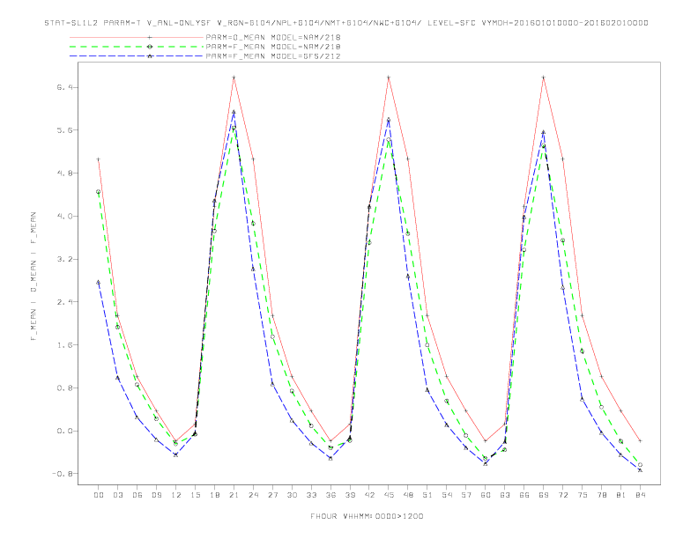Screen dimensions: 698x539
Task: Click the y-axis tick label 4.0
Action: click(x=64, y=216)
